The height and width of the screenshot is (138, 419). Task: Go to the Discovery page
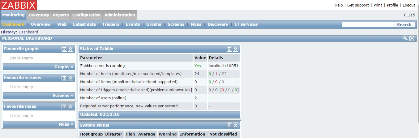218,24
